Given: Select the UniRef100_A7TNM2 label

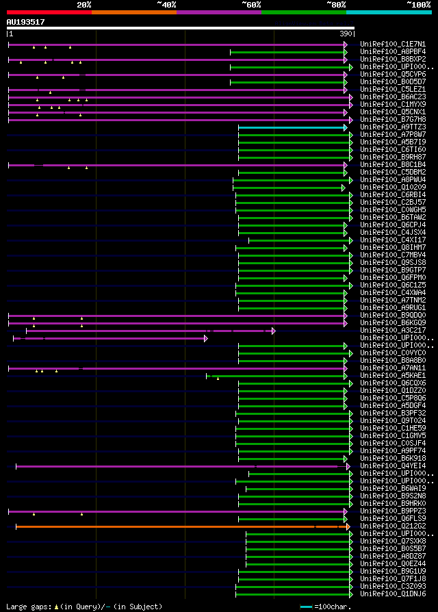Looking at the screenshot, I should (x=393, y=300).
